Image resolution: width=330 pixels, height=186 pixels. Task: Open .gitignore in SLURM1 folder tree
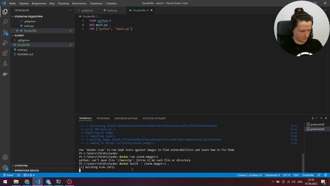pos(23,40)
